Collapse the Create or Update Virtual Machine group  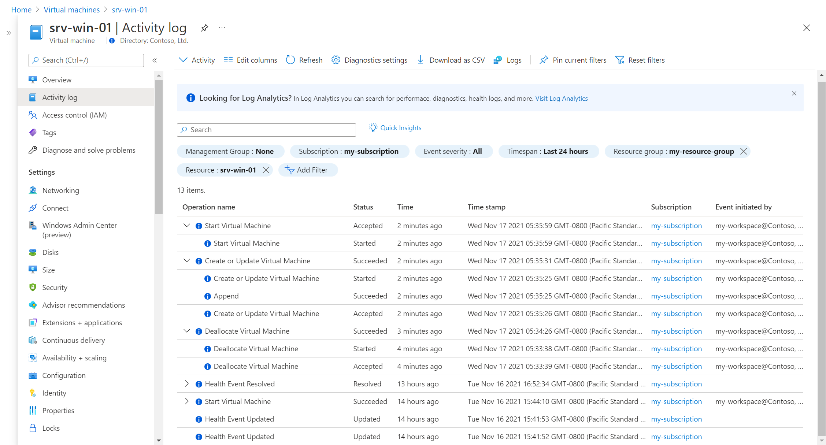(x=187, y=261)
